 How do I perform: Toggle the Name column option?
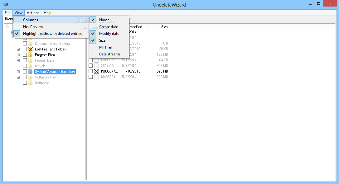[109, 20]
